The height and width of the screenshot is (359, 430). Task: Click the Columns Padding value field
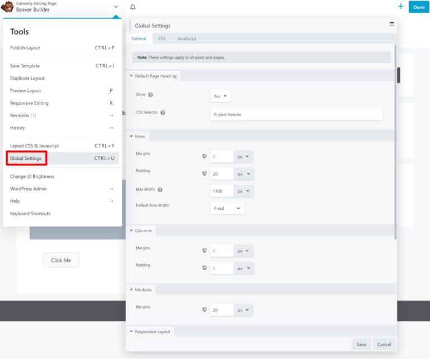(222, 268)
